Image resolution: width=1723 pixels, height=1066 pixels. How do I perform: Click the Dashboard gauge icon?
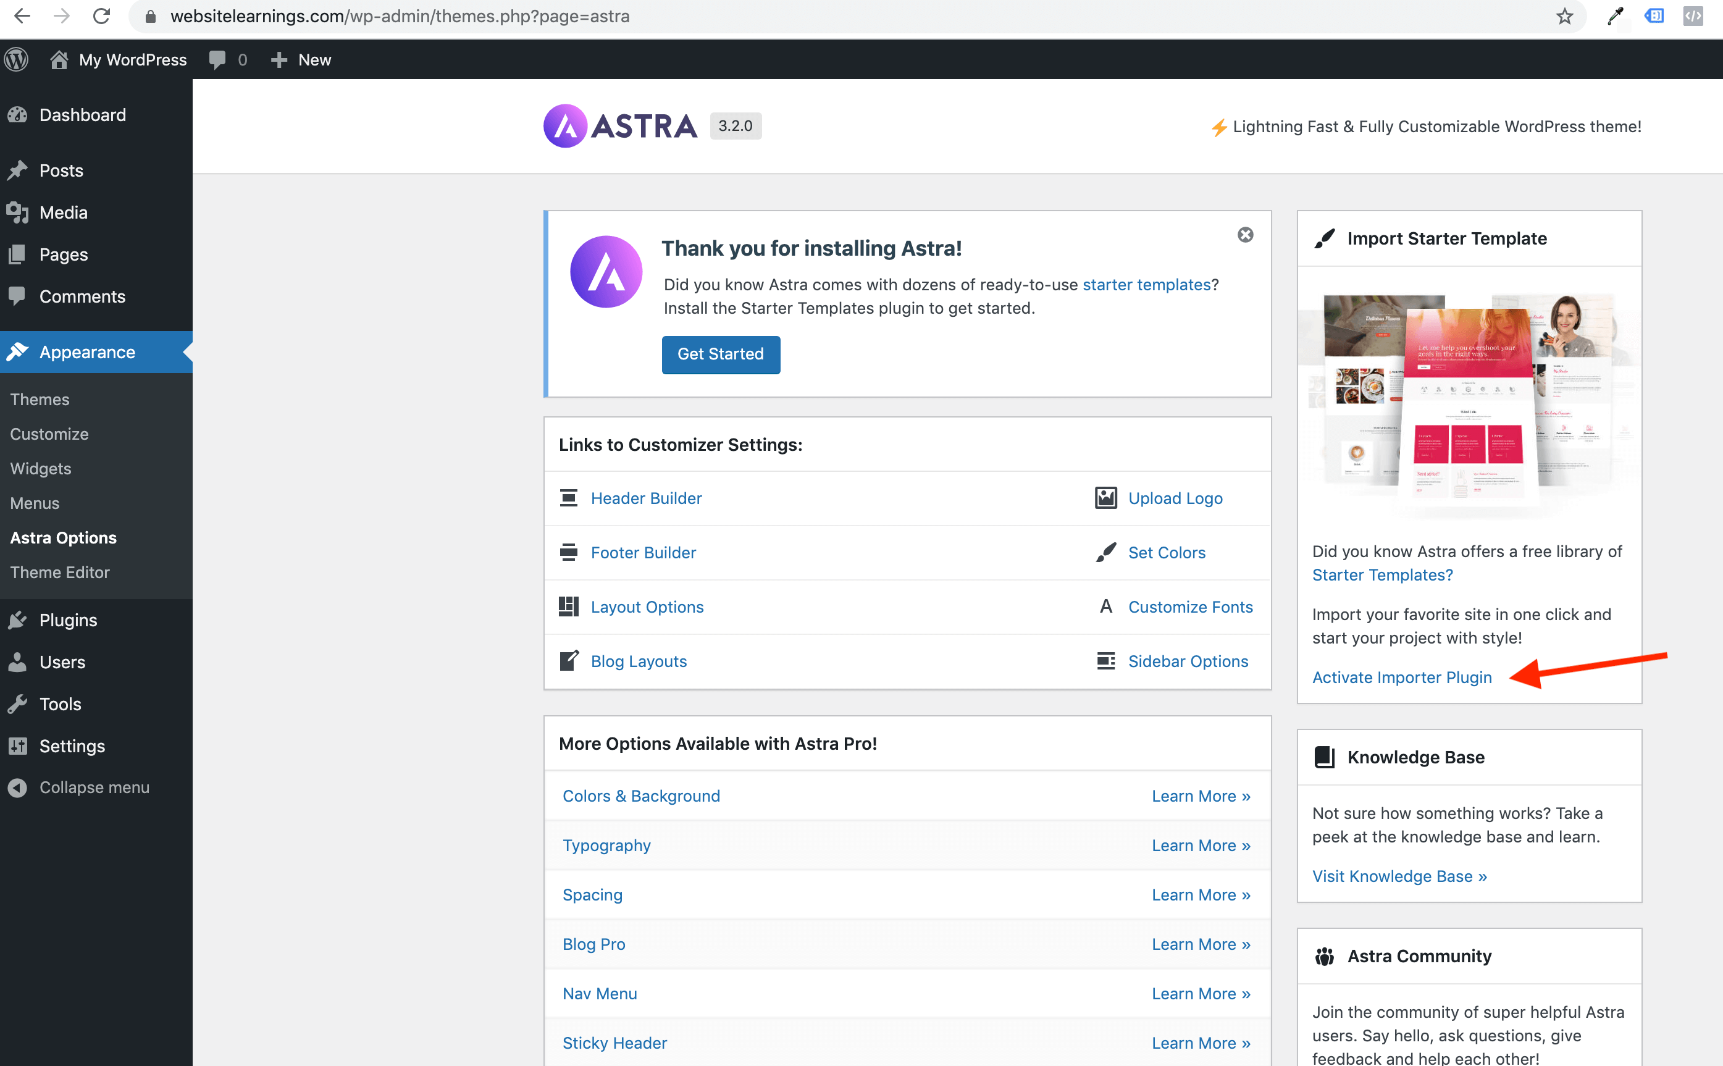pos(18,115)
